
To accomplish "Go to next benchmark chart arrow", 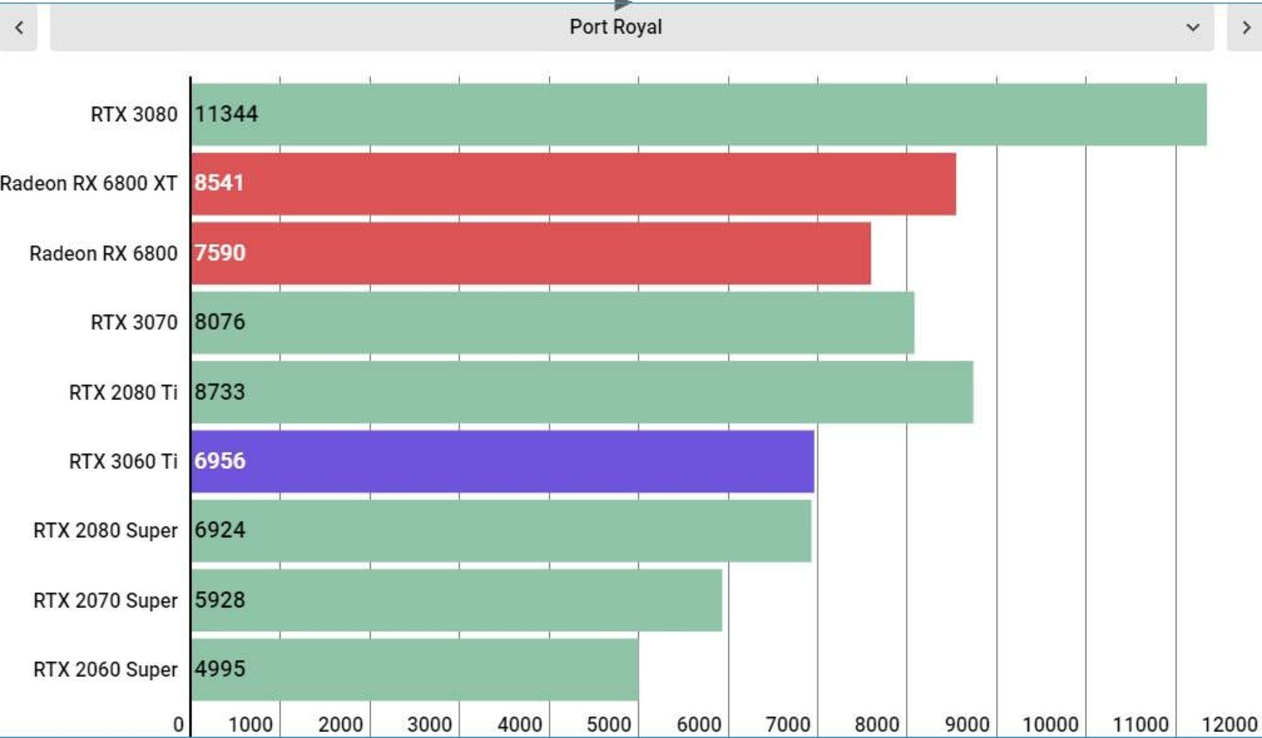I will [x=1245, y=28].
